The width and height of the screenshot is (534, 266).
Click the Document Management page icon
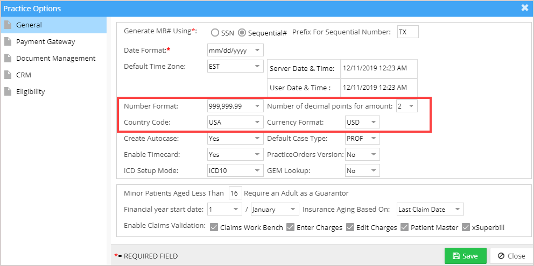coord(8,59)
